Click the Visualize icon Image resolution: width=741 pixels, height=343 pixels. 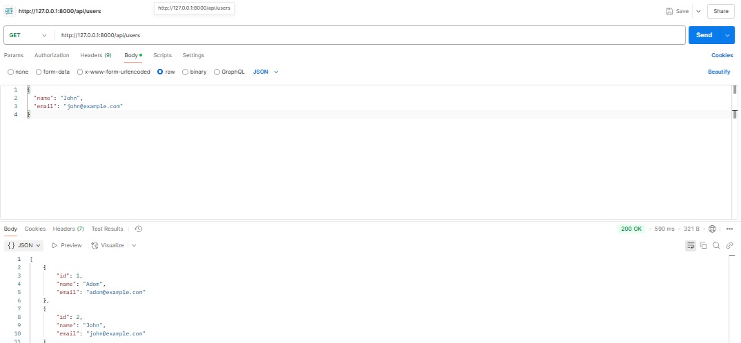click(95, 245)
